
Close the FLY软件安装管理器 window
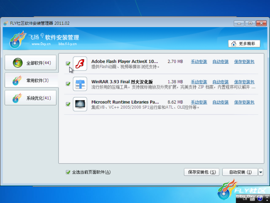(x=261, y=23)
